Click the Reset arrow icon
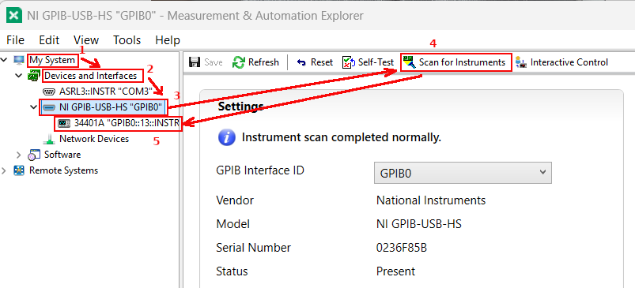 tap(301, 62)
